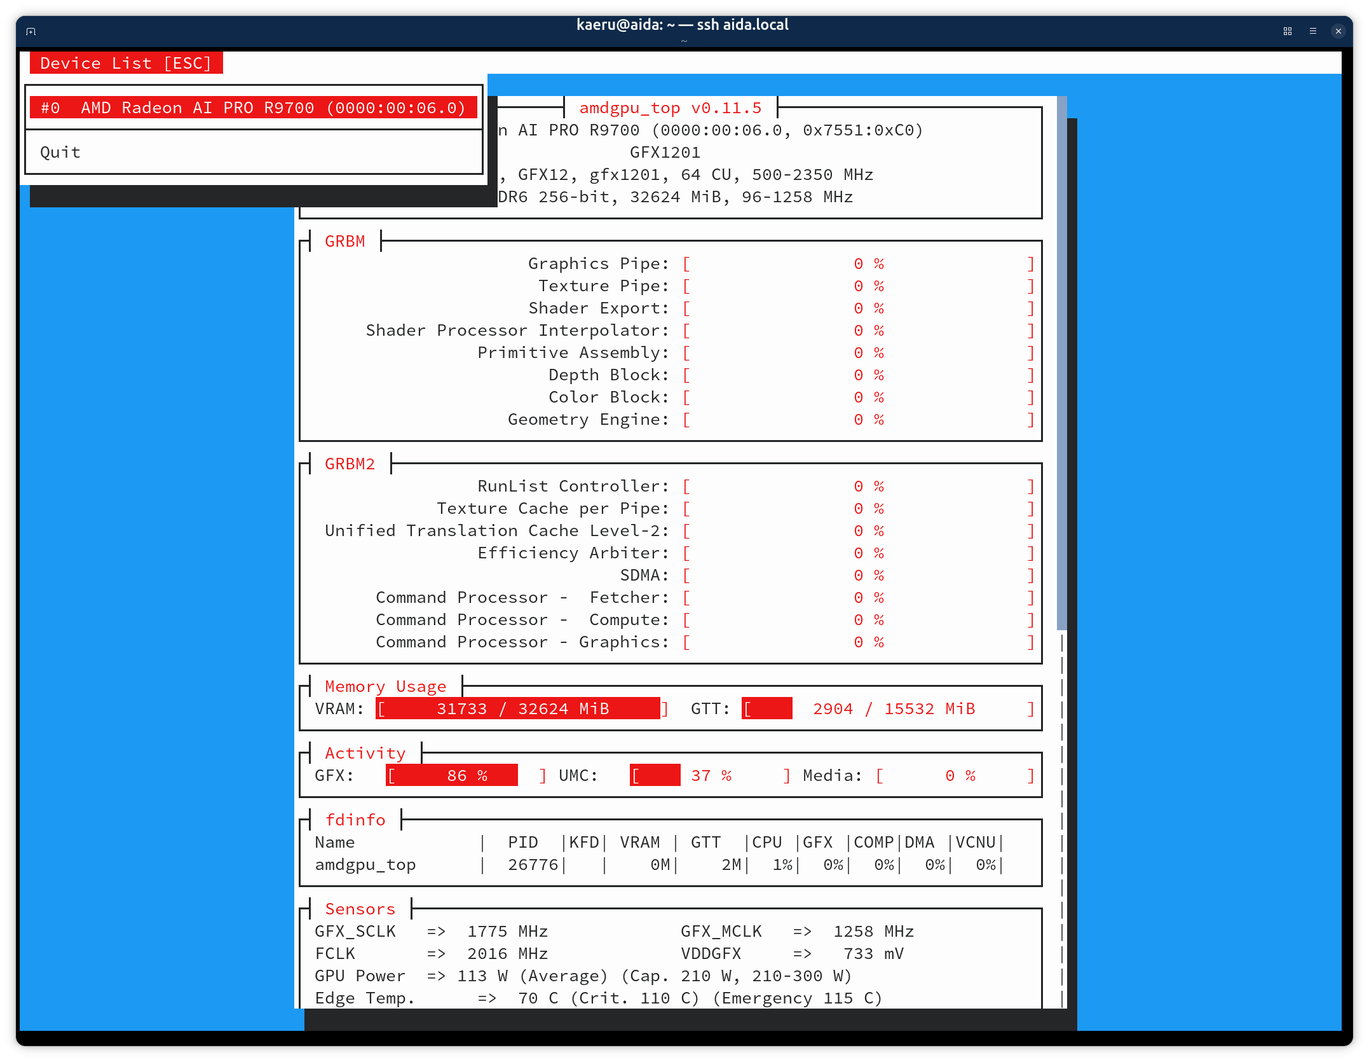This screenshot has width=1369, height=1062.
Task: Click the Memory Usage section title
Action: click(386, 686)
